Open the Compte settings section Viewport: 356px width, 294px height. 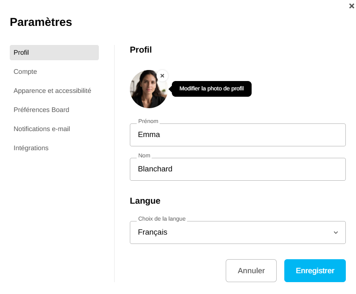point(25,72)
